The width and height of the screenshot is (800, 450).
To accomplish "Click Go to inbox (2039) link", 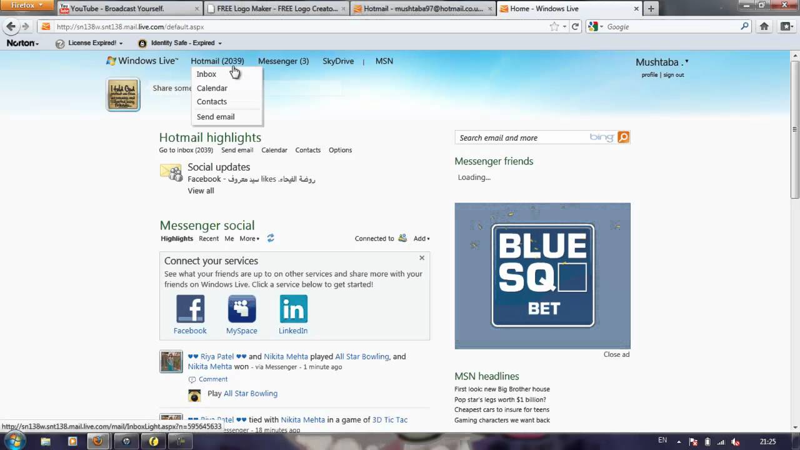I will pyautogui.click(x=186, y=150).
